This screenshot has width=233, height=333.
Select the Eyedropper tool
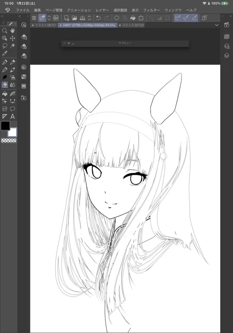click(5, 53)
